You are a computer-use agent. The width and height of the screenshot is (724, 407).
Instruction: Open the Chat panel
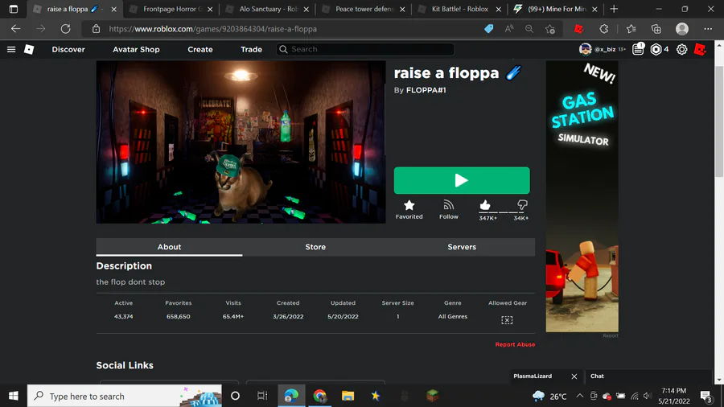click(x=648, y=376)
